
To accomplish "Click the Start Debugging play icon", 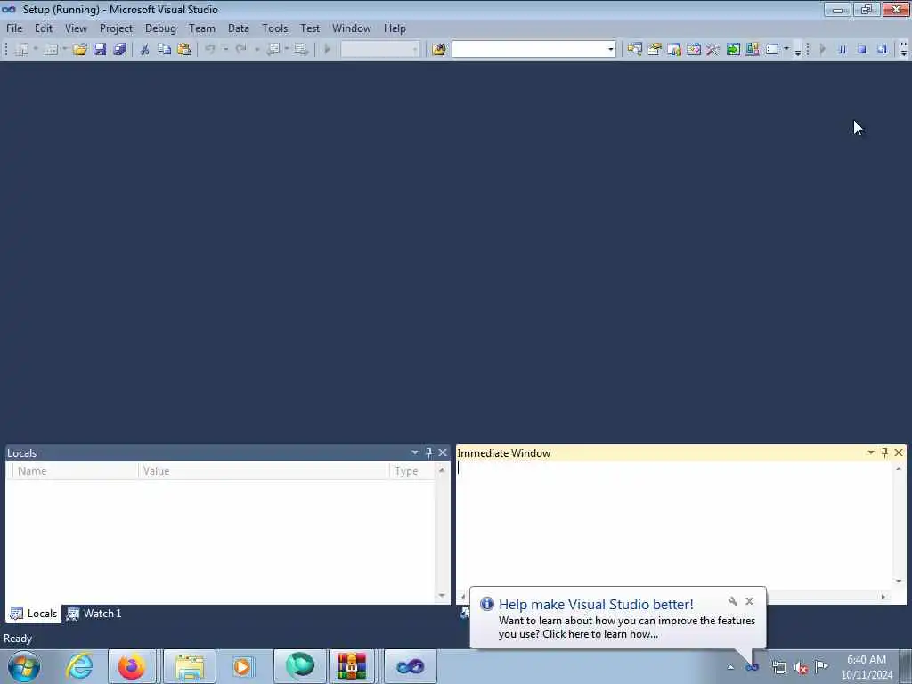I will tap(328, 50).
